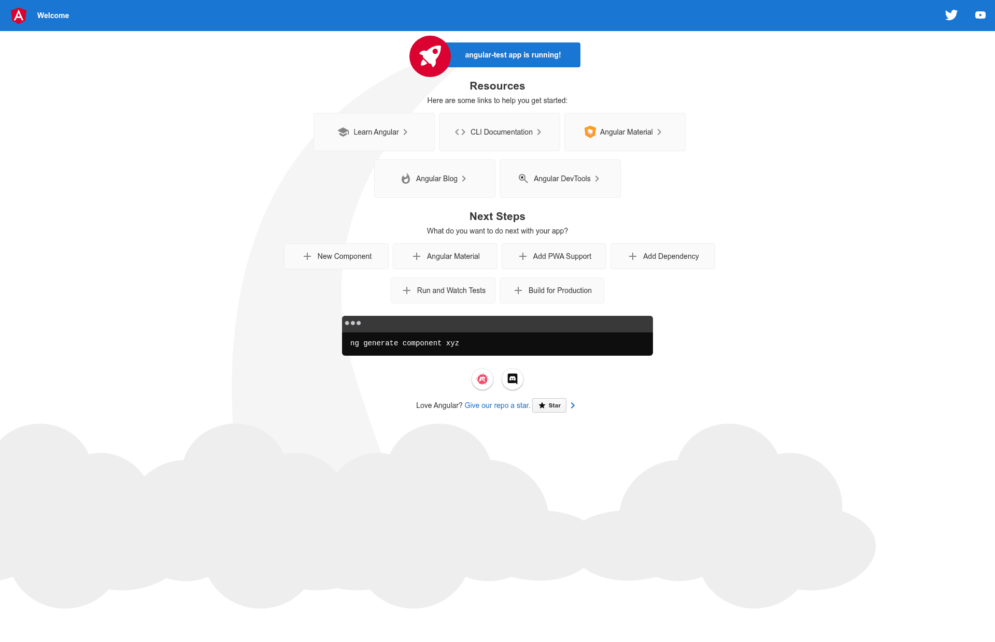Open the YouTube icon link
Image resolution: width=995 pixels, height=642 pixels.
pyautogui.click(x=980, y=15)
